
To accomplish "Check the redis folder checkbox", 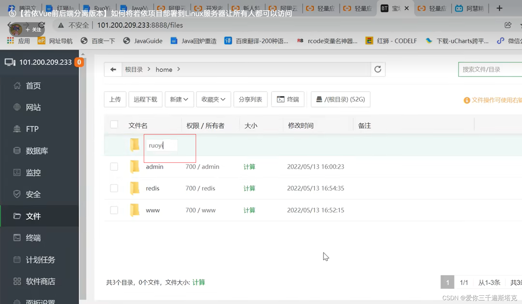I will (x=114, y=188).
